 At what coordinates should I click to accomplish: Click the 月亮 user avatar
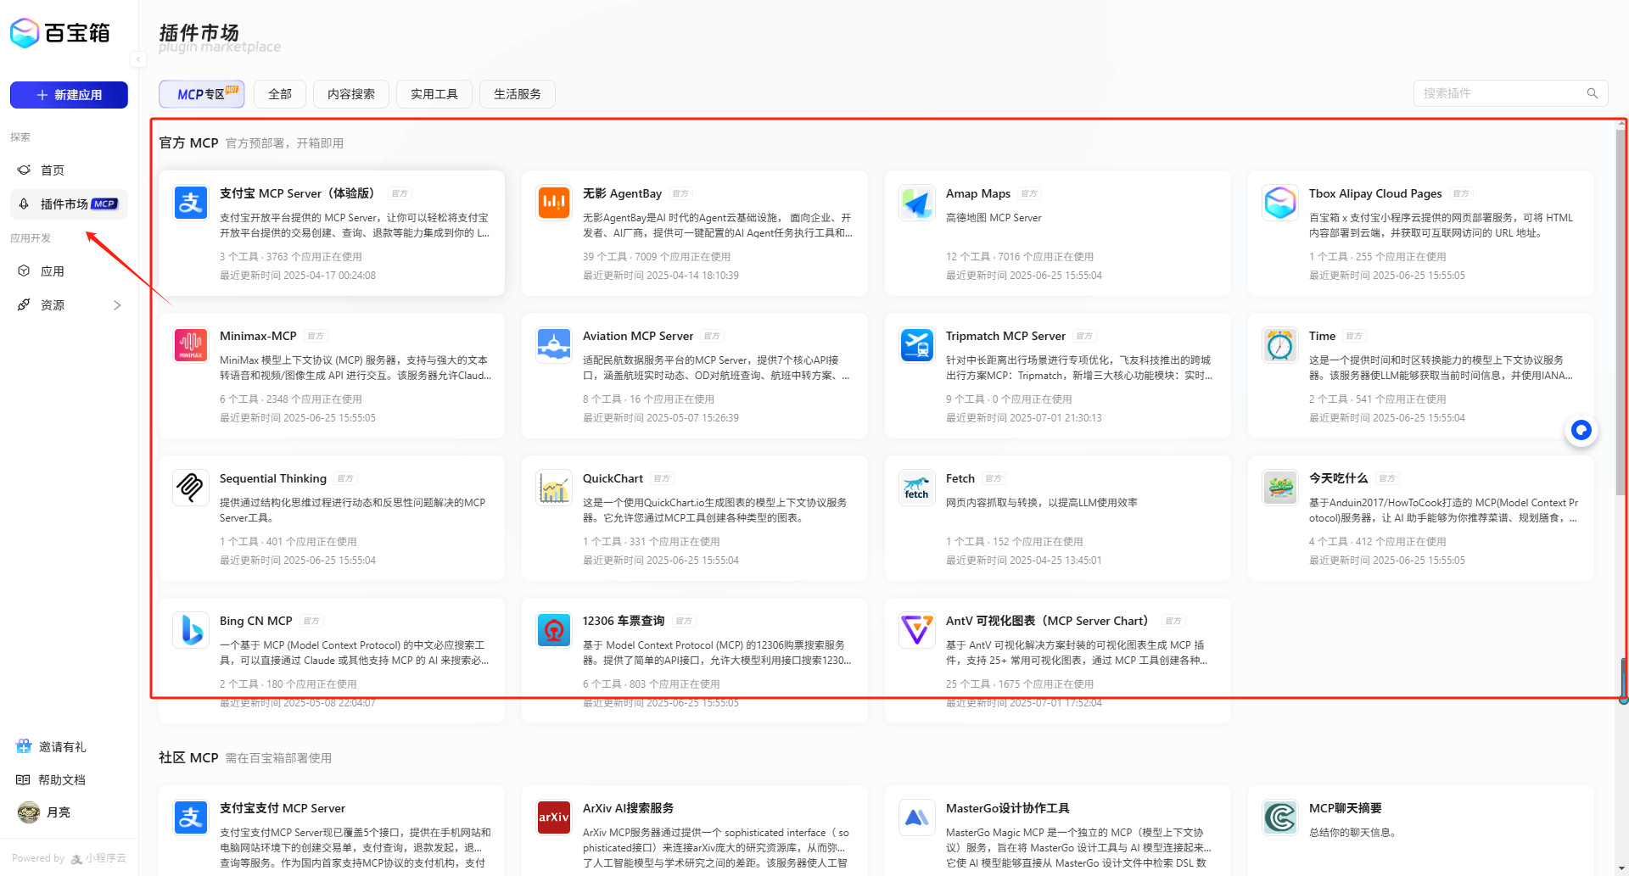coord(29,812)
